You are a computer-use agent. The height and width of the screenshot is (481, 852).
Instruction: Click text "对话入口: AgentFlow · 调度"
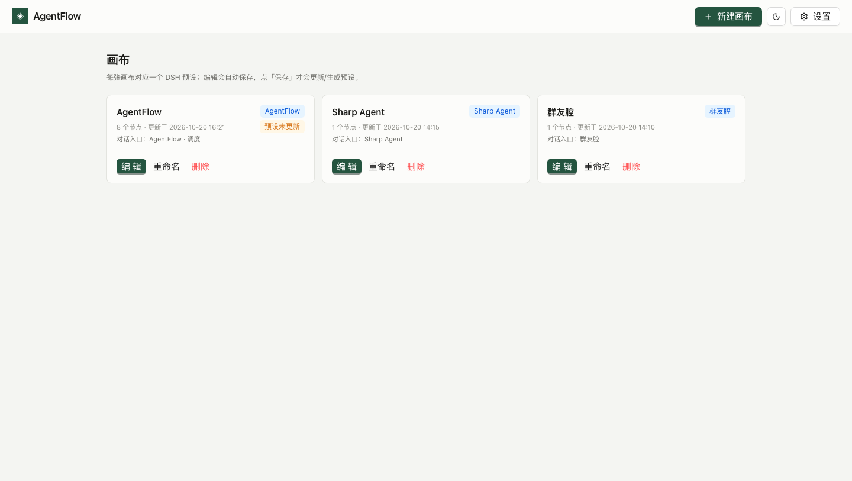[x=159, y=139]
